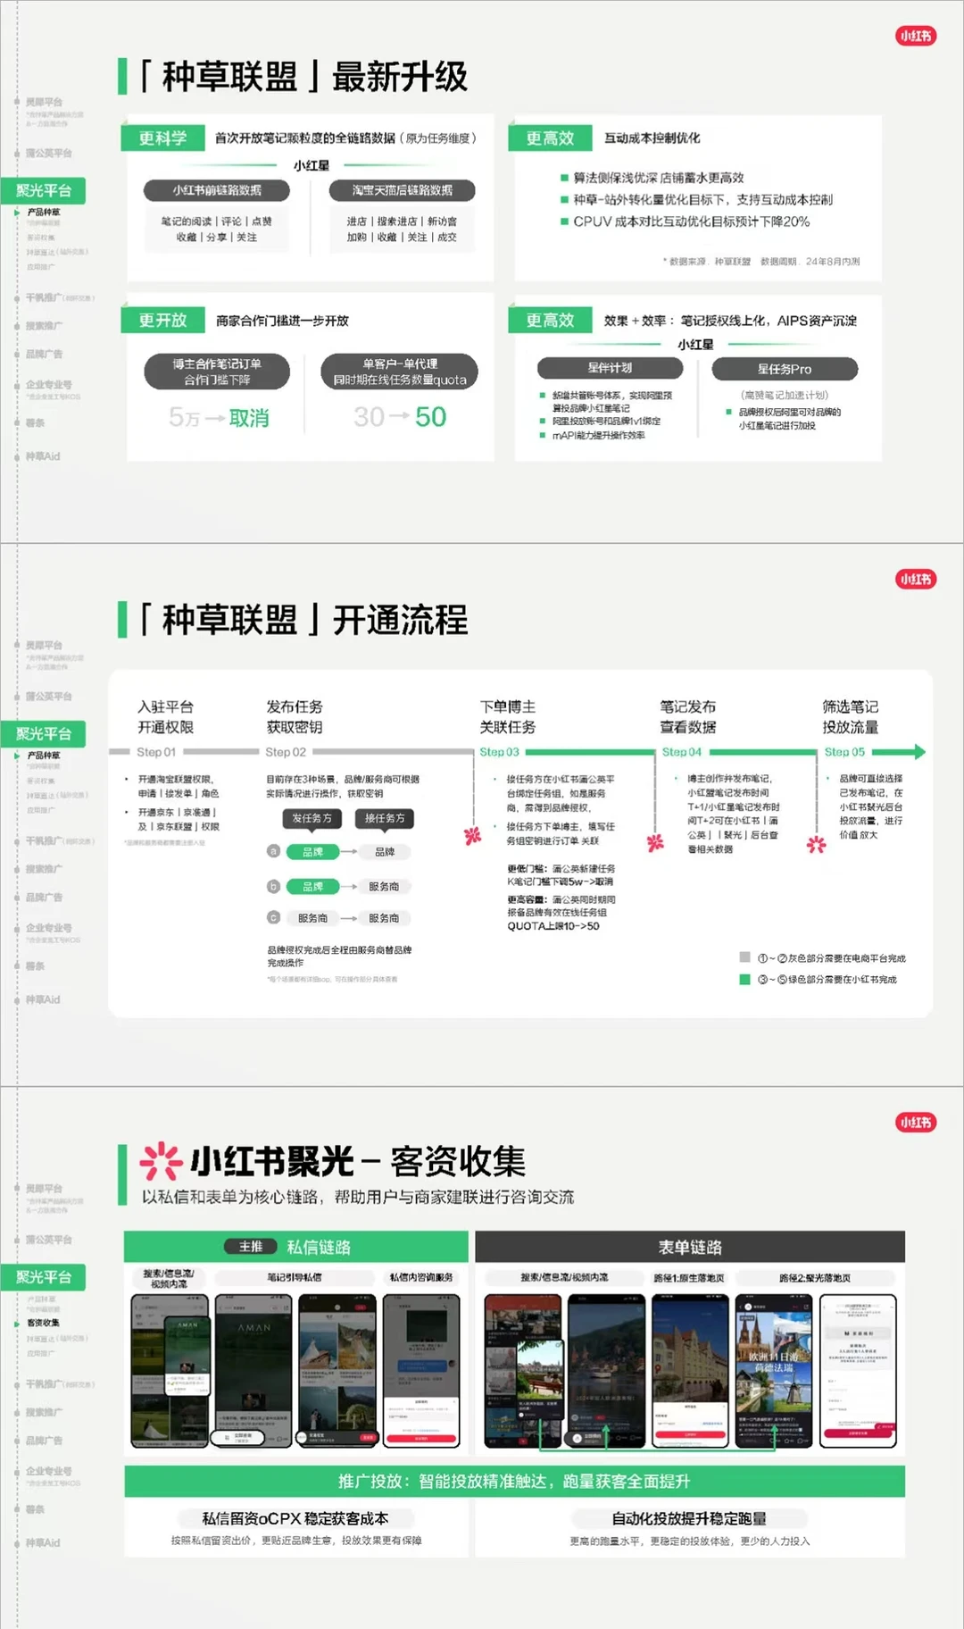Select the 表单链路 dark header

(690, 1247)
